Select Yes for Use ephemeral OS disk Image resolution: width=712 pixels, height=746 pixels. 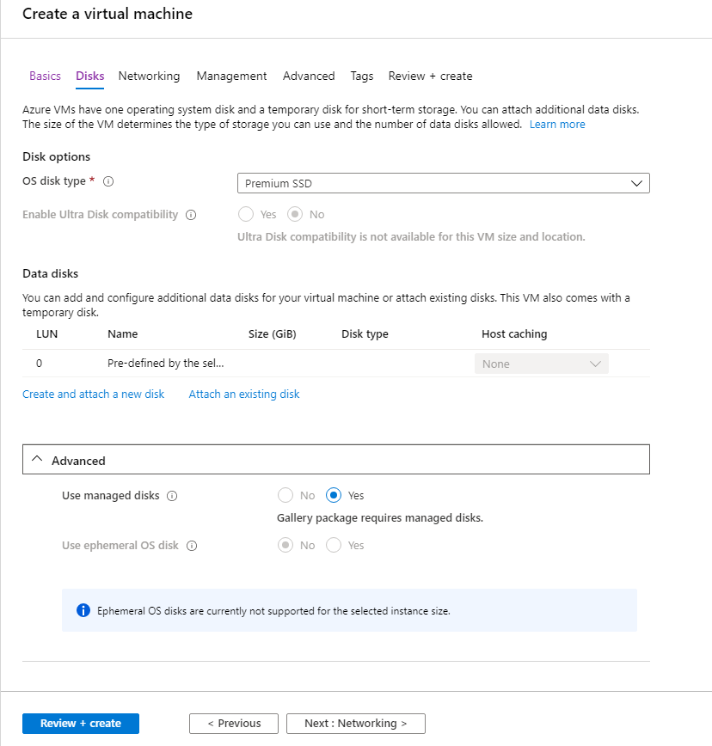pos(334,545)
